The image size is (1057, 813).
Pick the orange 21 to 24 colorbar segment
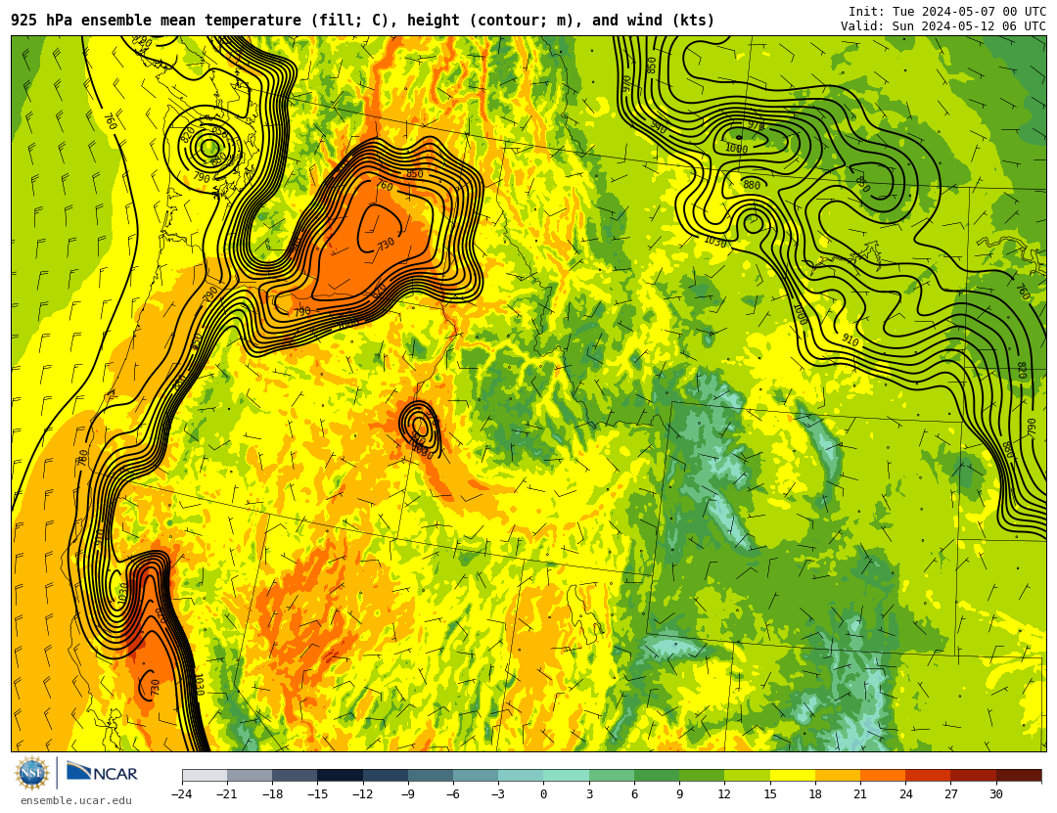coord(883,775)
